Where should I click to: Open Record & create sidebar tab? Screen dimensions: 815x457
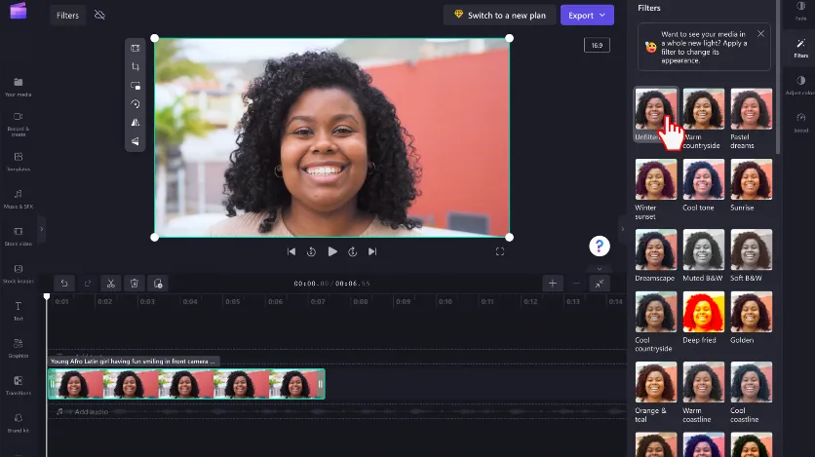19,124
